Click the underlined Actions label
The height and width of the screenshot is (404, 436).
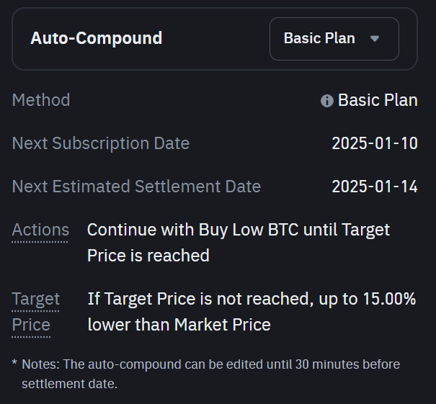(40, 230)
